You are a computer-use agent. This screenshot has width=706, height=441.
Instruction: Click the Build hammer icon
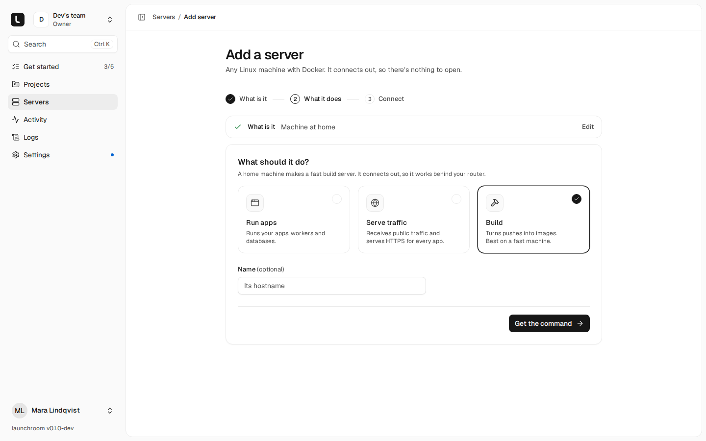coord(495,203)
